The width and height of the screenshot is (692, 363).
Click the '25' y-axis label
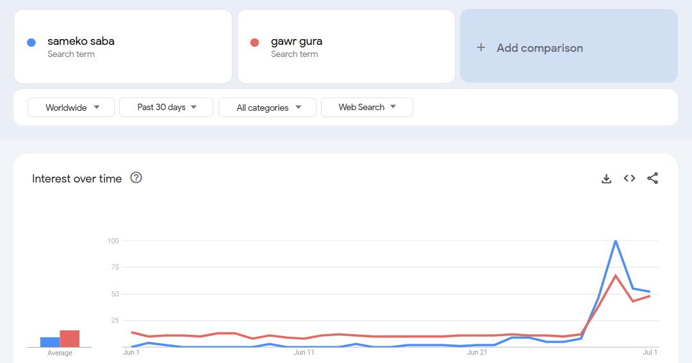(x=115, y=320)
